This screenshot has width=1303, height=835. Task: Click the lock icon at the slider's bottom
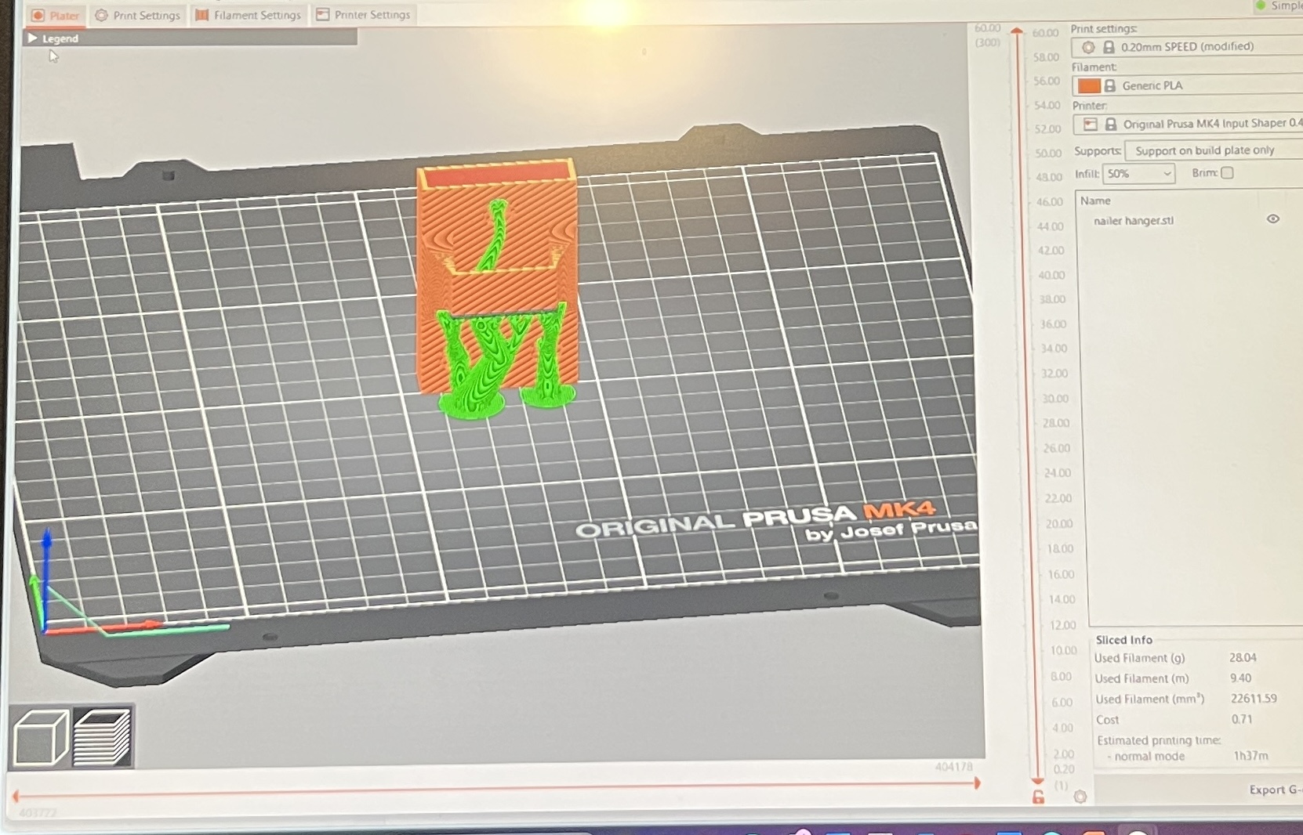[1038, 797]
